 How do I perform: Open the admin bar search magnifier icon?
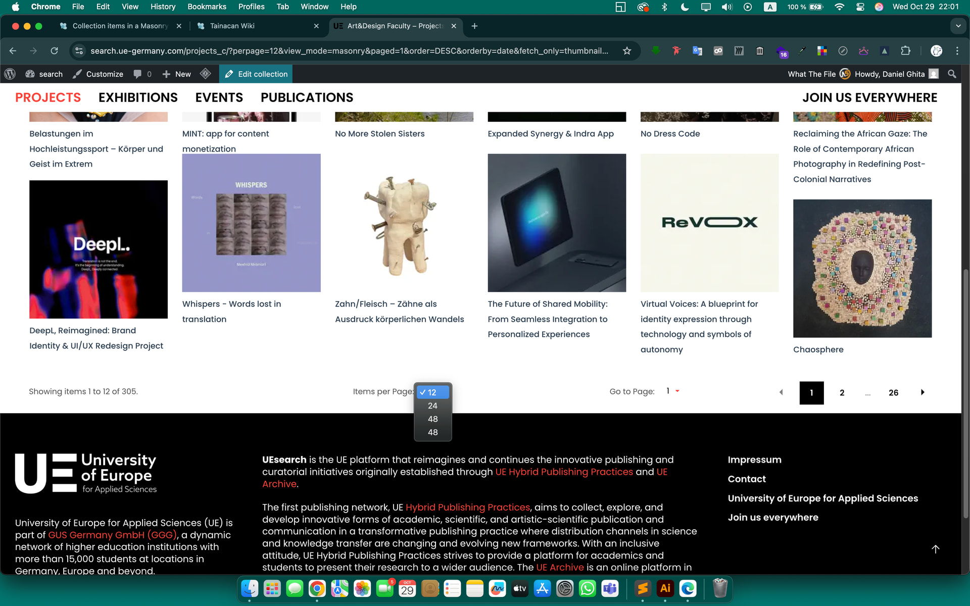pyautogui.click(x=952, y=74)
